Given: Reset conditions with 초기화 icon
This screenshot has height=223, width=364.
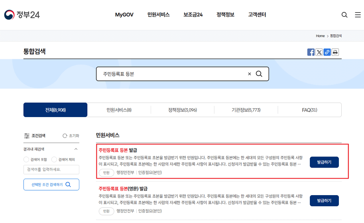Looking at the screenshot, I should [65, 136].
